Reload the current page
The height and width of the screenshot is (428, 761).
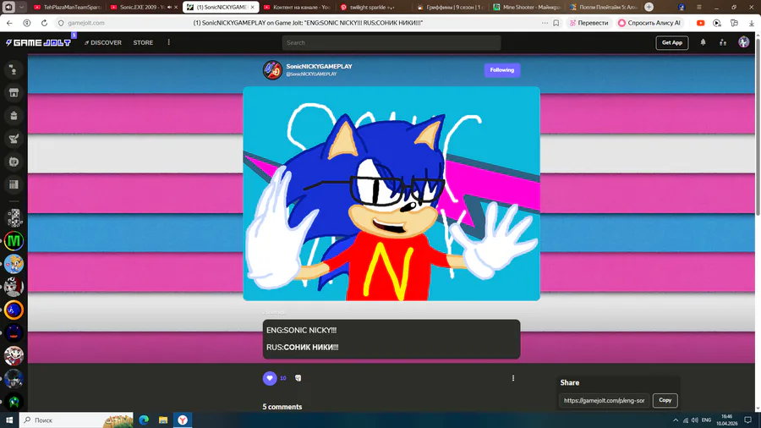tap(44, 23)
